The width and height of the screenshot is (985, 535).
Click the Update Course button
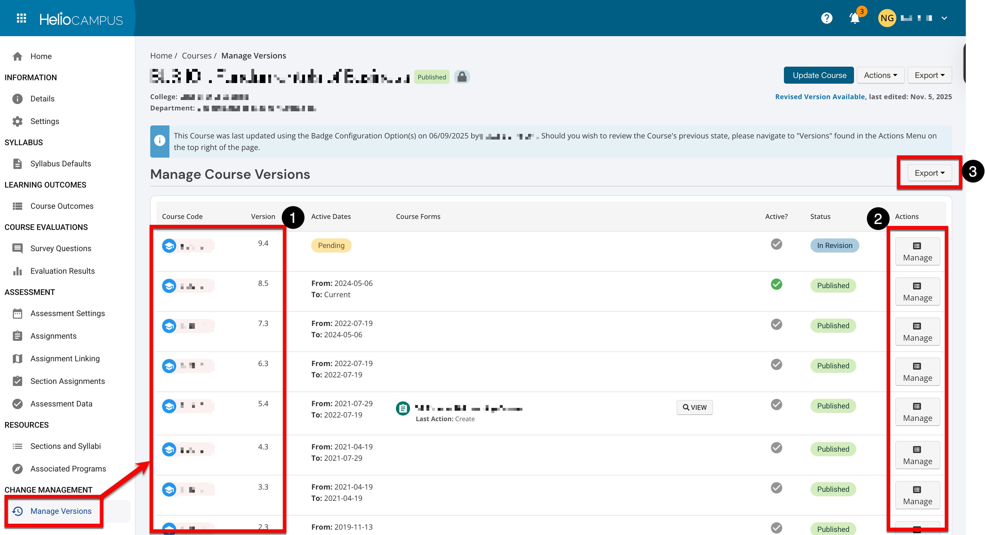point(819,75)
